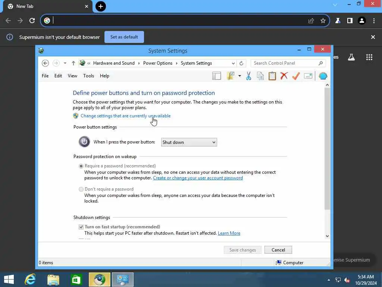This screenshot has height=287, width=382.
Task: Toggle the browser side panel icon
Action: 350,21
